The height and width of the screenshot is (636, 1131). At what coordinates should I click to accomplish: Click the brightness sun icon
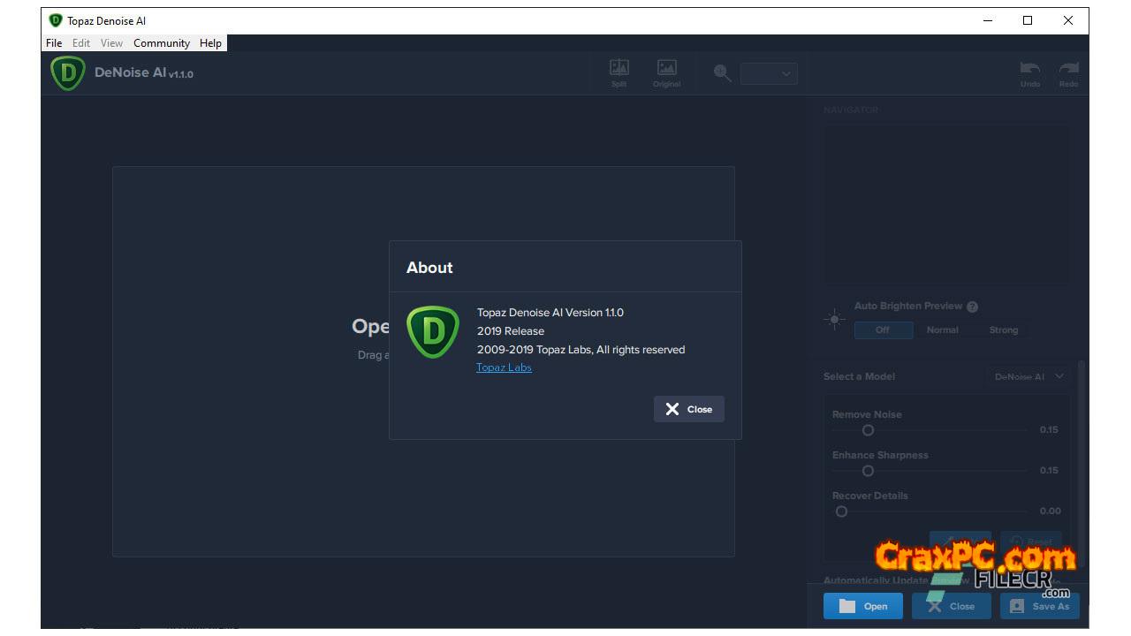click(x=834, y=321)
